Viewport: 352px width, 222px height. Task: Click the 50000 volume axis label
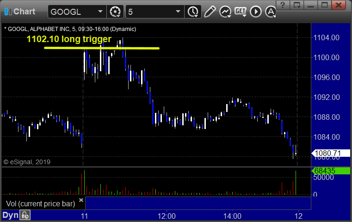coord(323,178)
